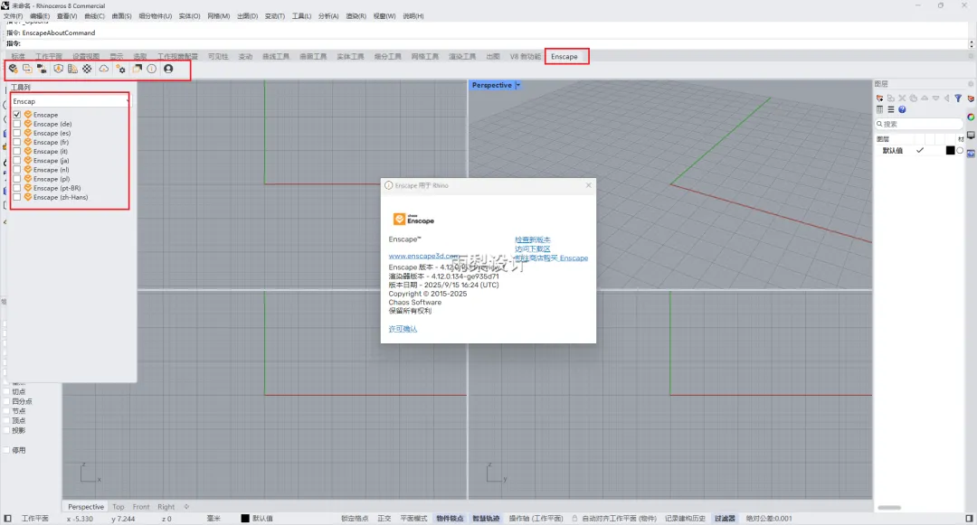This screenshot has width=977, height=525.
Task: Open the layers help question icon
Action: point(902,109)
